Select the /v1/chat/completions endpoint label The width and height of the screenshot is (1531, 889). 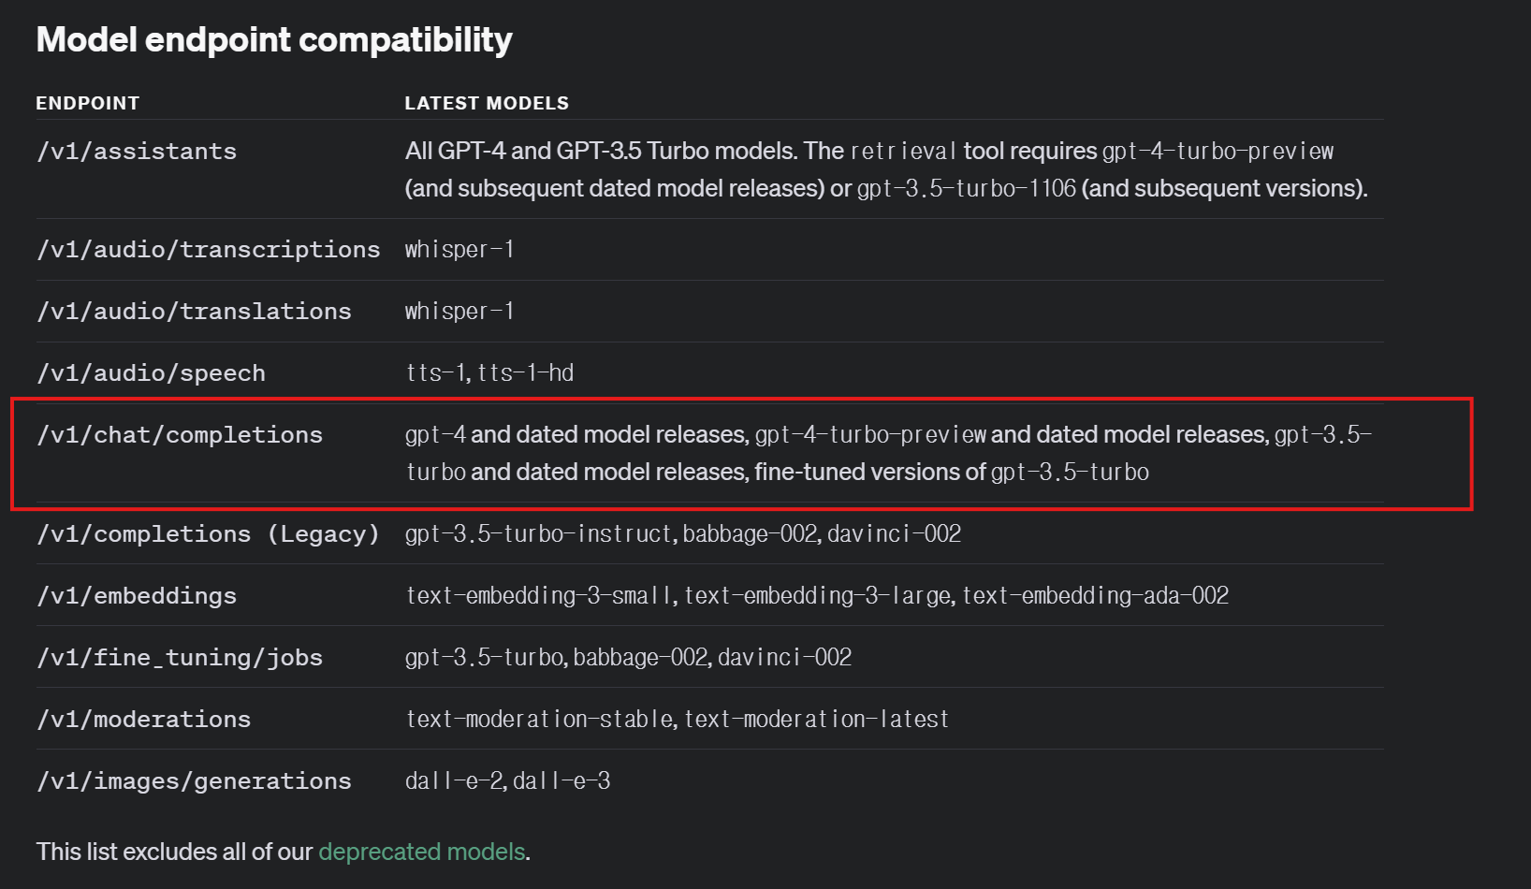(180, 435)
